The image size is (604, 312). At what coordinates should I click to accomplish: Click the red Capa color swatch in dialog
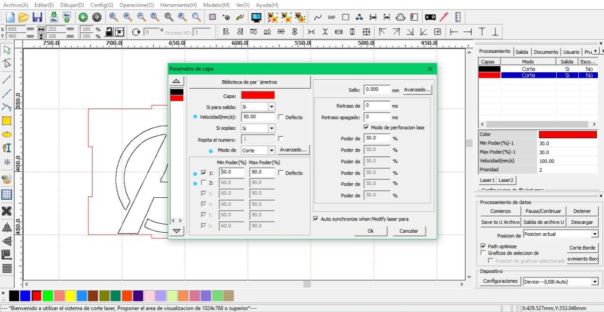click(x=258, y=95)
